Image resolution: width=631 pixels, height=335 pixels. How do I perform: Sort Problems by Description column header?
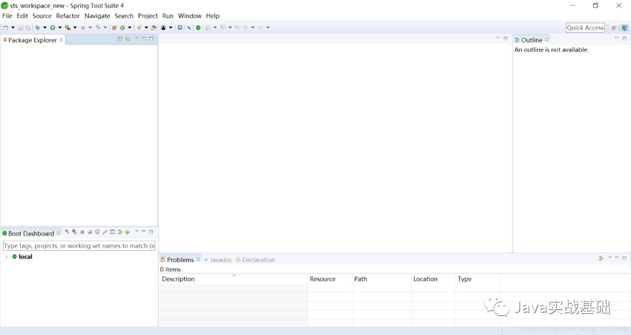click(x=233, y=279)
